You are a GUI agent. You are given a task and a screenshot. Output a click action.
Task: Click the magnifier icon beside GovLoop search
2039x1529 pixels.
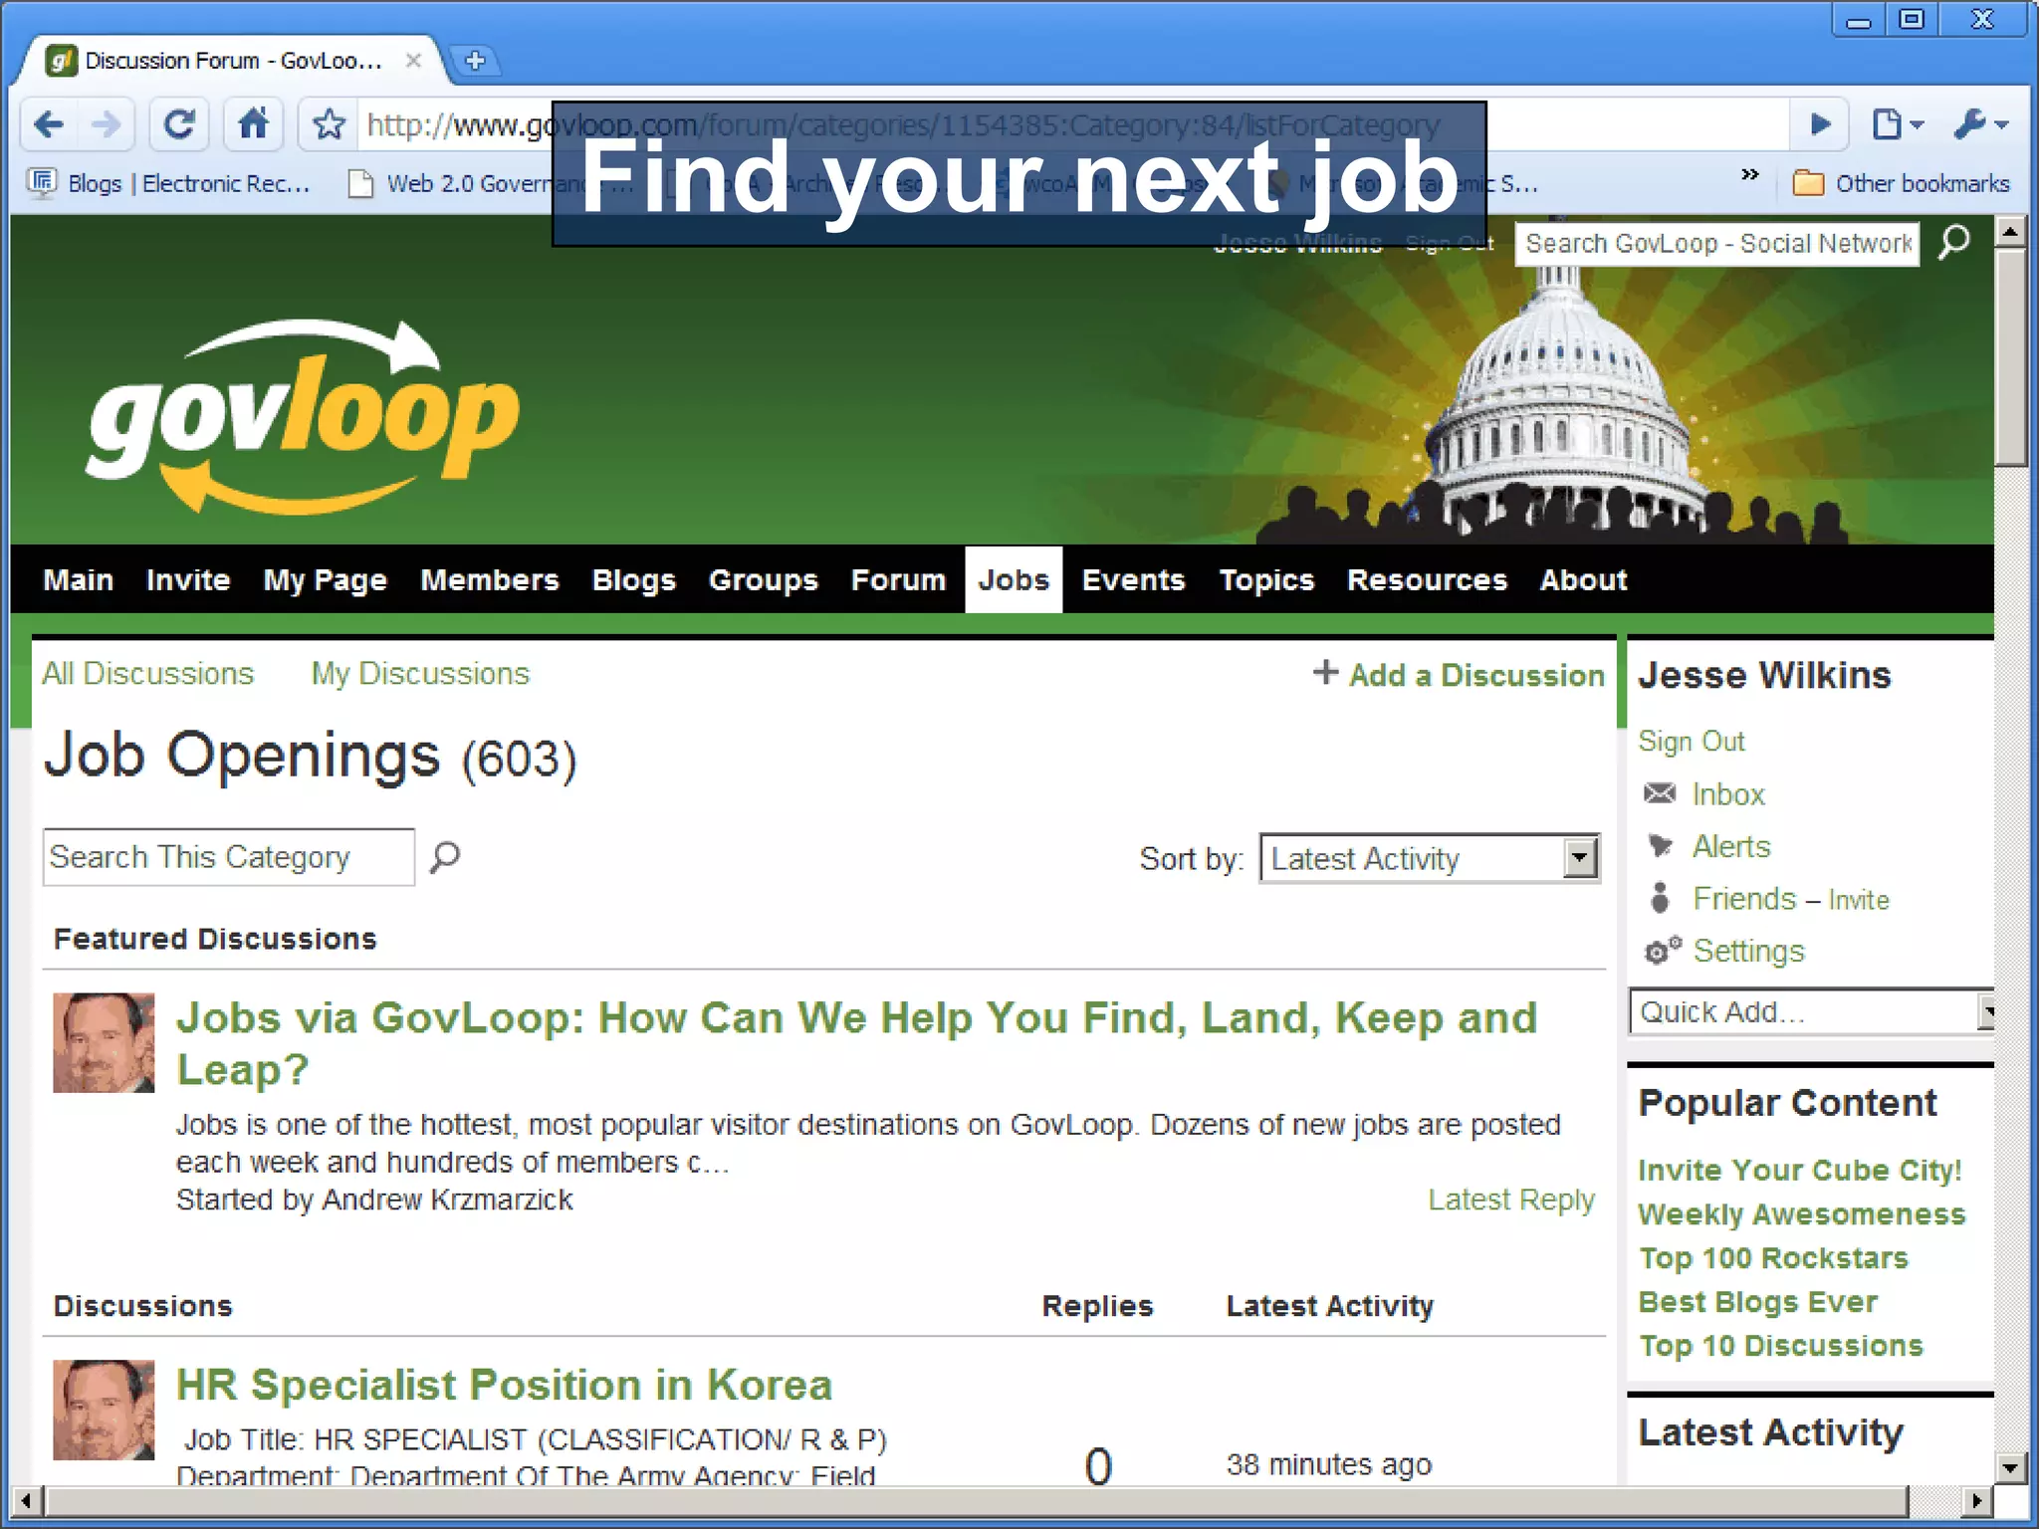1954,242
